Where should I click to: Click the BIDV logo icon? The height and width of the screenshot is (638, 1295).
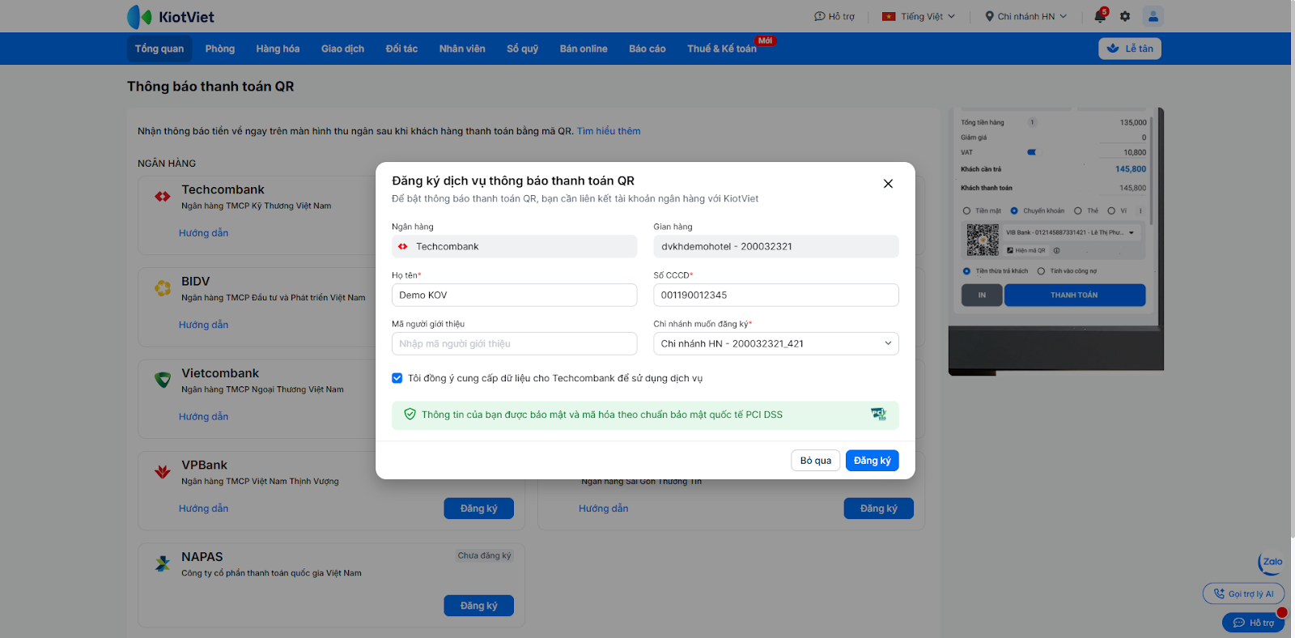click(163, 287)
